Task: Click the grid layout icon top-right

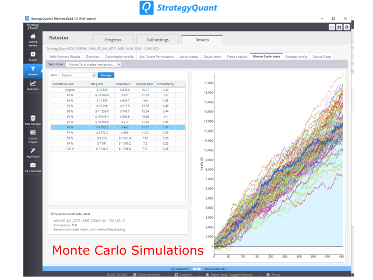Action: (x=339, y=27)
